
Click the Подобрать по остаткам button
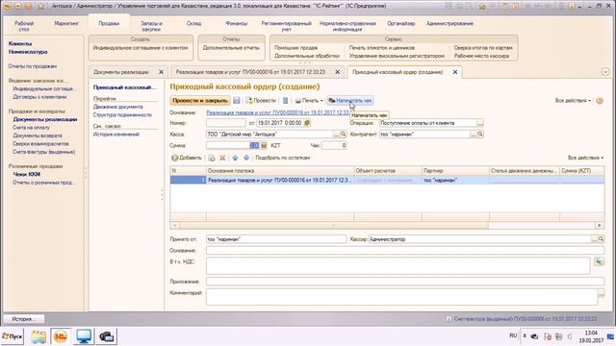[282, 158]
